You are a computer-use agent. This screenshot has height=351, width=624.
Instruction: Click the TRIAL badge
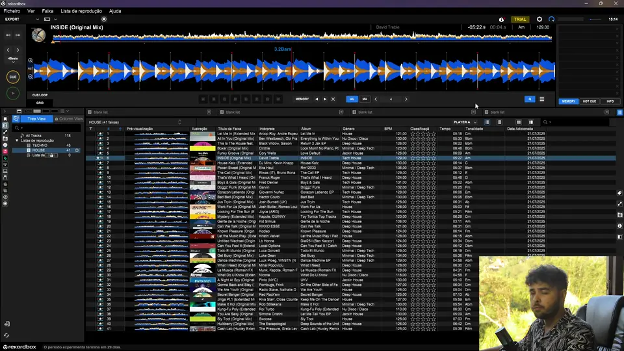coord(520,19)
